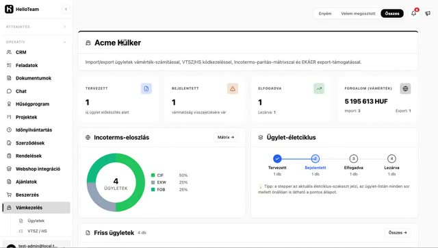Open the Ügyletek submenu item
This screenshot has height=248, width=438.
point(36,221)
